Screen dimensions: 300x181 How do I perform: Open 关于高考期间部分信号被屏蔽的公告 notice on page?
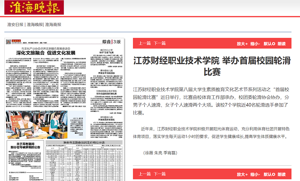tap(25, 145)
